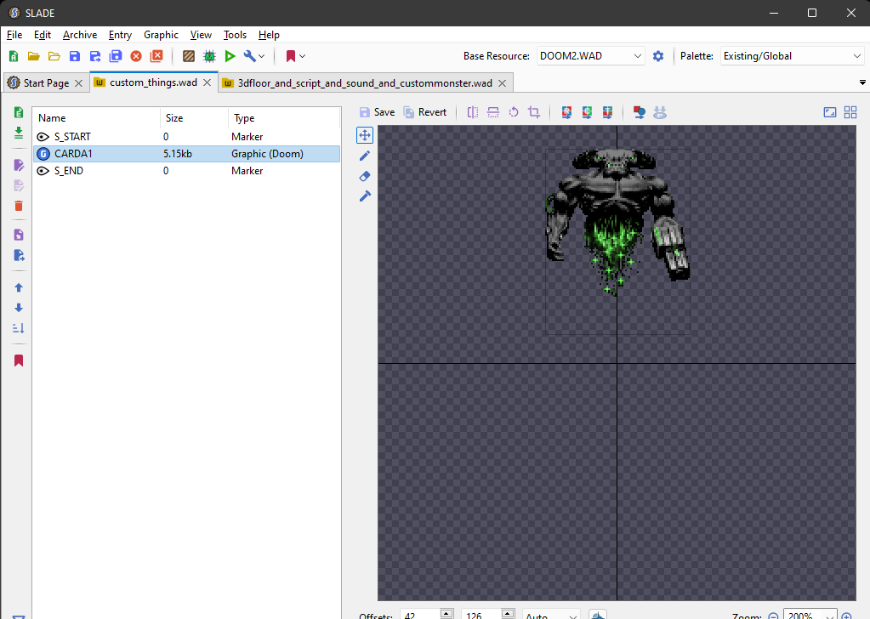Click the New Entry icon in left sidebar
Viewport: 870px width, 619px height.
coord(19,112)
